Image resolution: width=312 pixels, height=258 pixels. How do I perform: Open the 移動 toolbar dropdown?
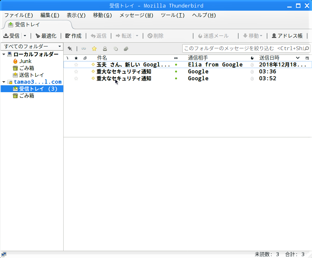tap(253, 36)
